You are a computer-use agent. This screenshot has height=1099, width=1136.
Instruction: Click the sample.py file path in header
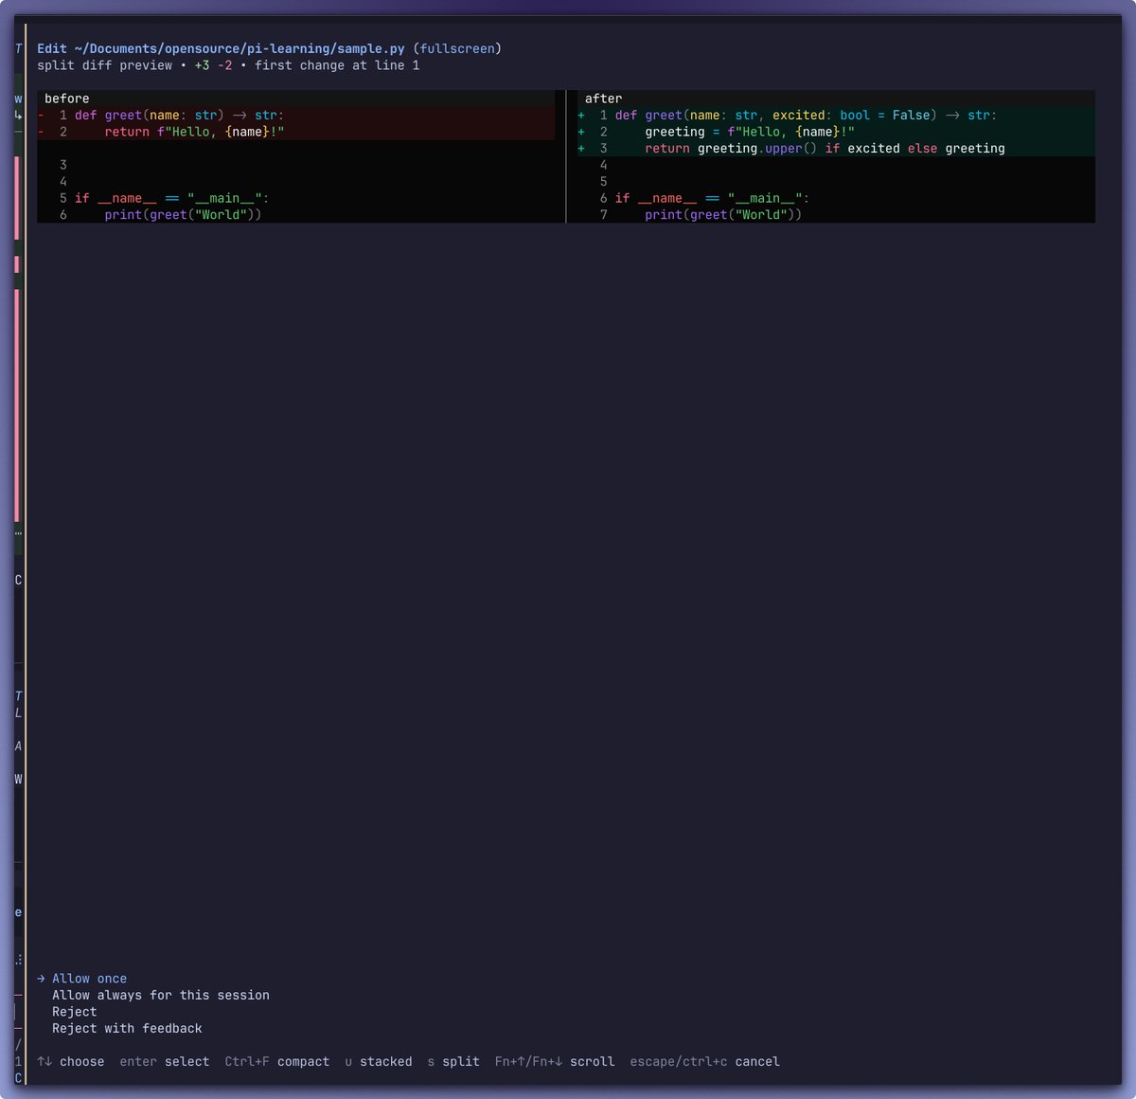point(240,48)
